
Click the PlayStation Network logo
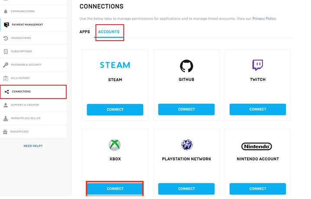[187, 144]
